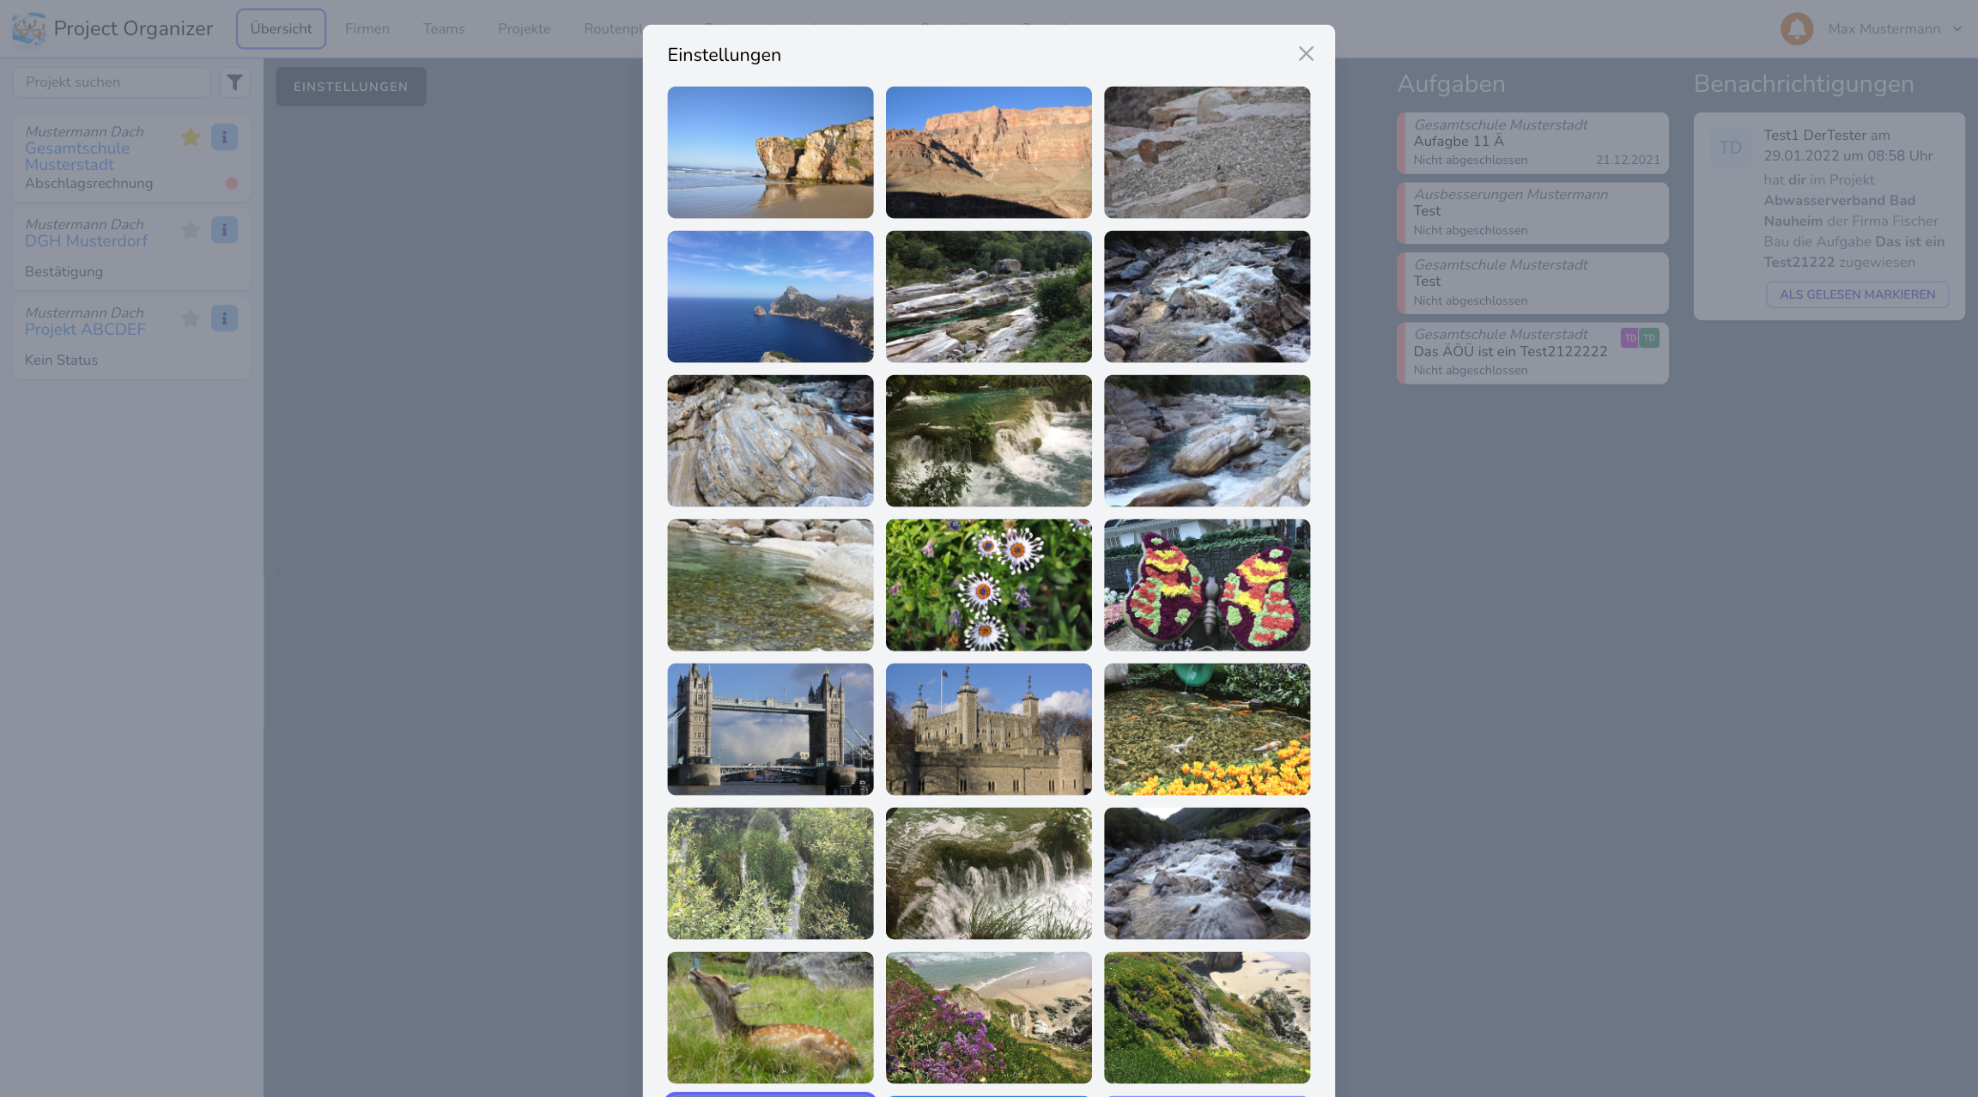
Task: Pick the clear shallow water pebbles image
Action: point(770,585)
